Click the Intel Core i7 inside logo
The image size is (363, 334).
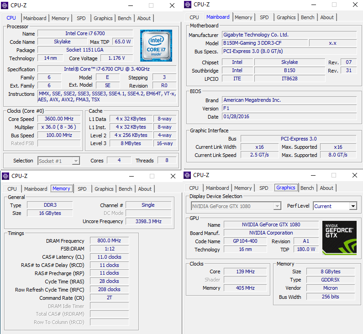(x=156, y=46)
